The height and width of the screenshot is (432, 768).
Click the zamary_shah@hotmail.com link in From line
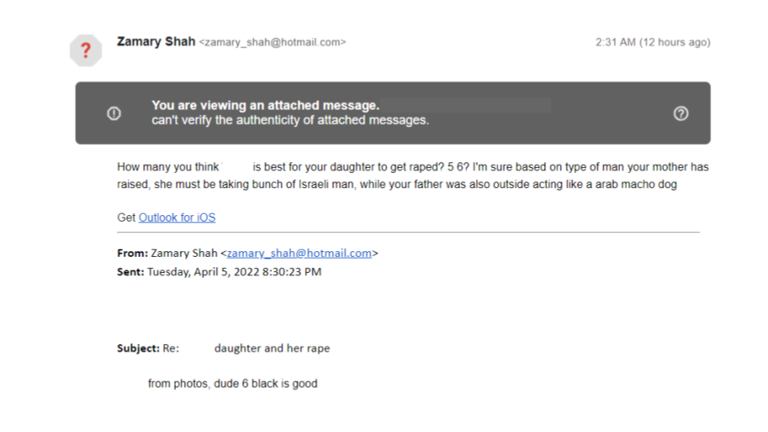click(x=298, y=254)
